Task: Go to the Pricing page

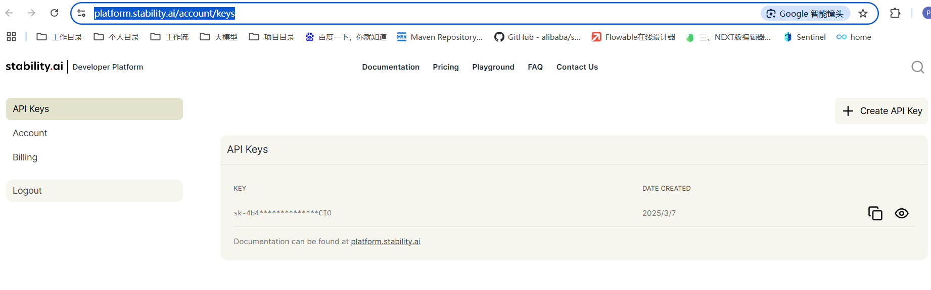Action: click(x=445, y=67)
